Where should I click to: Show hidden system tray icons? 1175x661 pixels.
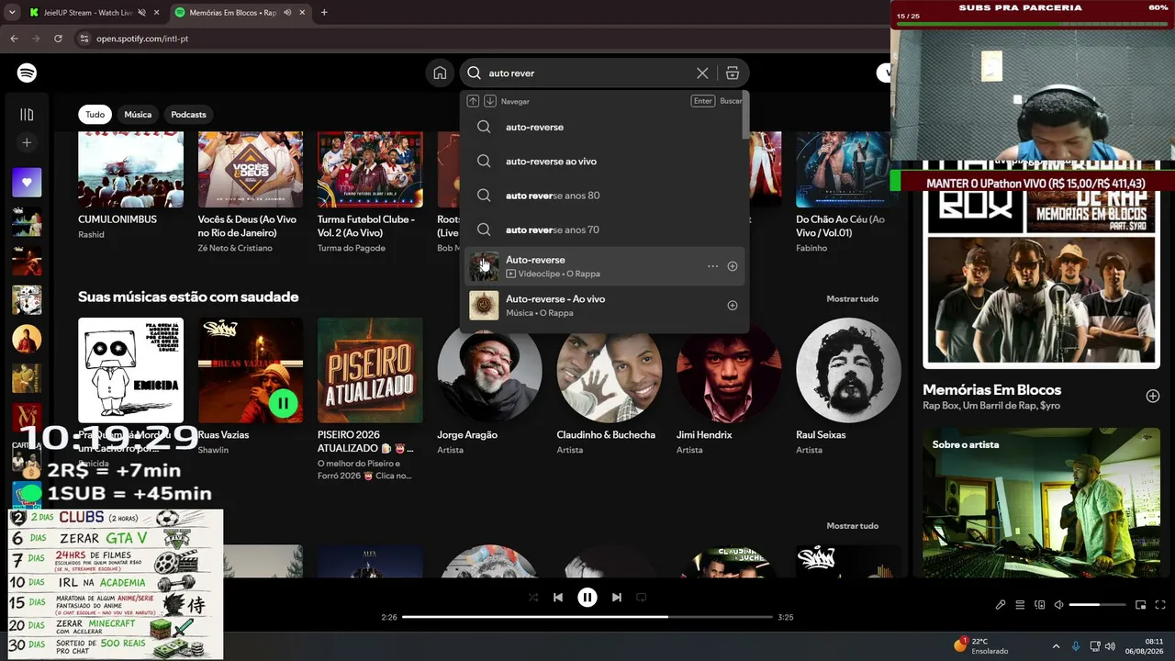pos(1056,645)
